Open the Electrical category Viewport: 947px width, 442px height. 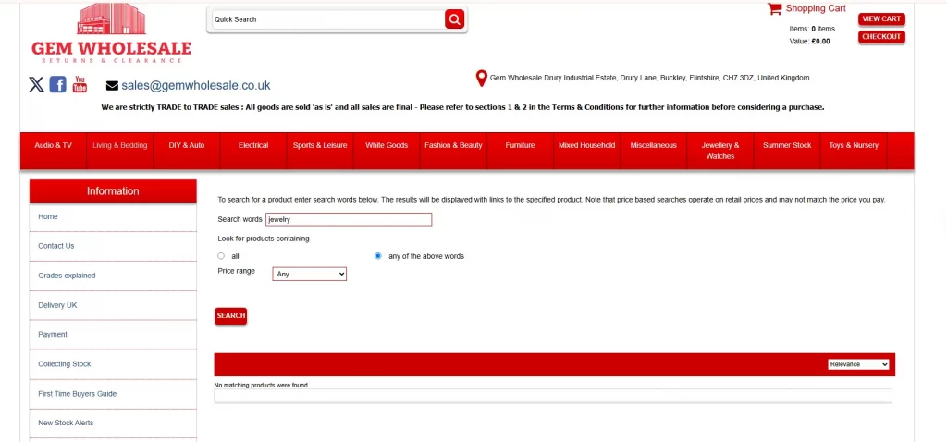(253, 145)
